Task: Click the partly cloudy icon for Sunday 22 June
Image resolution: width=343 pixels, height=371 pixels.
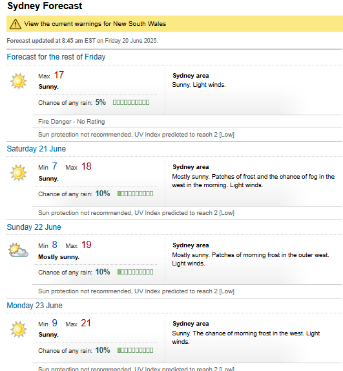Action: point(19,250)
